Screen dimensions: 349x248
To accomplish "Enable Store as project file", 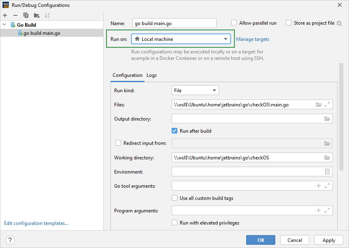I will point(288,23).
